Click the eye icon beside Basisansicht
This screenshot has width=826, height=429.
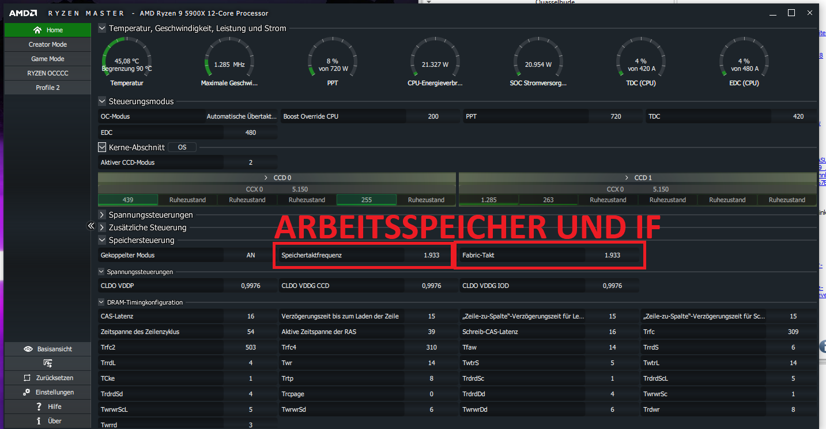tap(28, 349)
